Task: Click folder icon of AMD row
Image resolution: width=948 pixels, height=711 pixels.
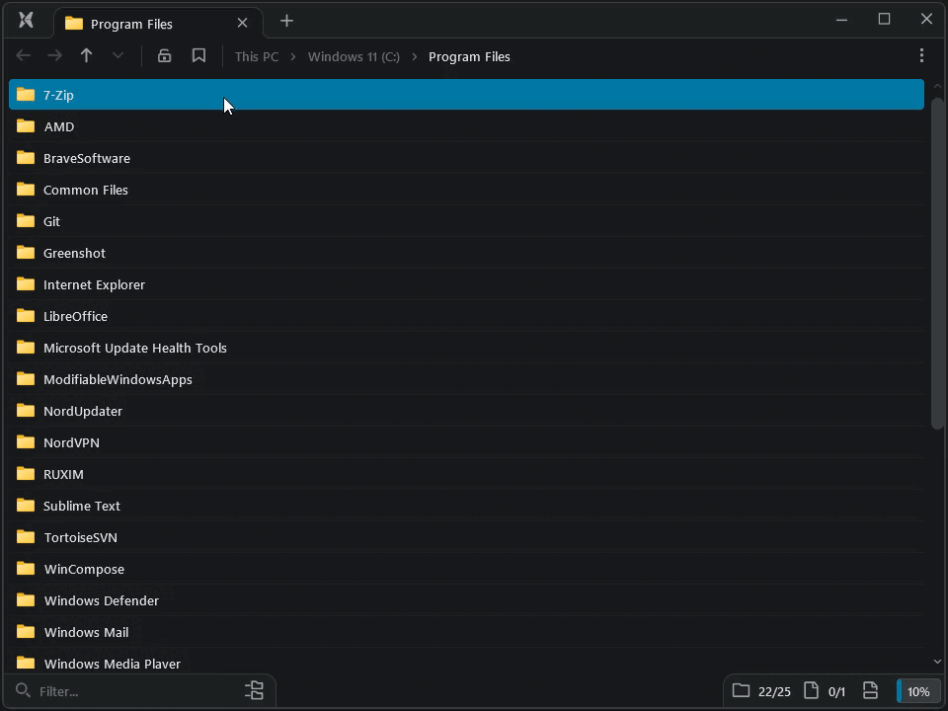Action: click(26, 125)
